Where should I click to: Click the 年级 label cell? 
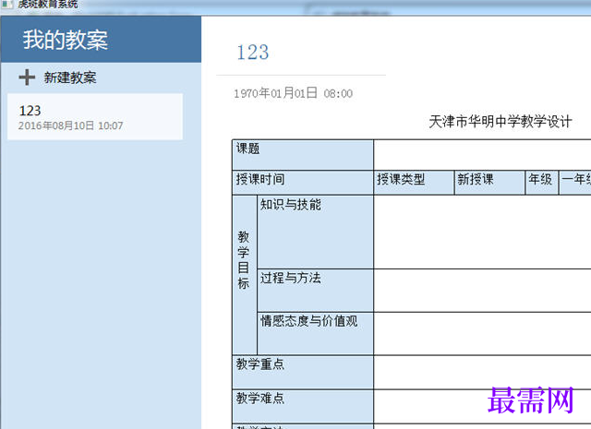pyautogui.click(x=542, y=183)
